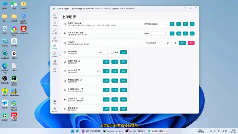Add an account in the 抖音-电商 row
This screenshot has height=134, width=238.
click(179, 33)
